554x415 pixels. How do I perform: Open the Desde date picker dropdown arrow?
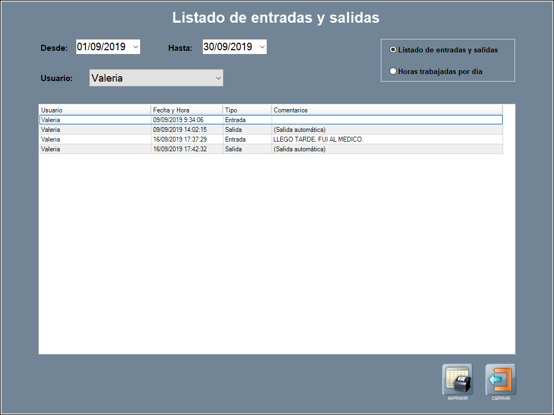135,47
